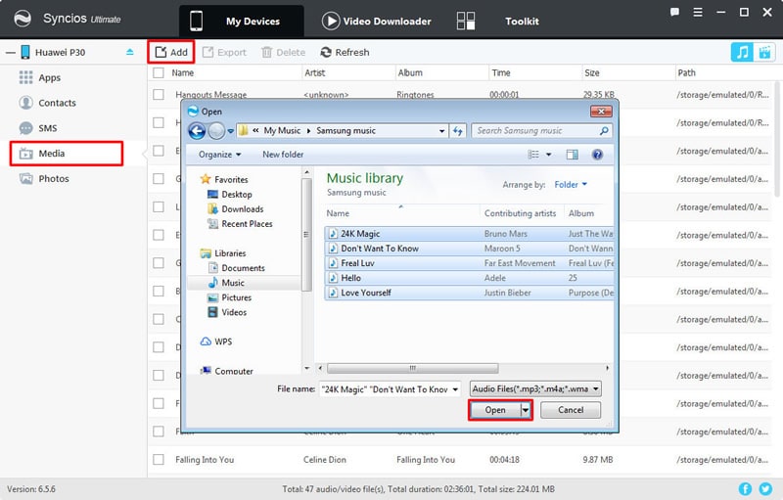
Task: Go back in the Open dialog
Action: point(197,131)
